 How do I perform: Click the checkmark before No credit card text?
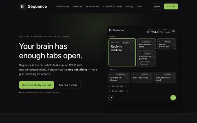(20, 93)
